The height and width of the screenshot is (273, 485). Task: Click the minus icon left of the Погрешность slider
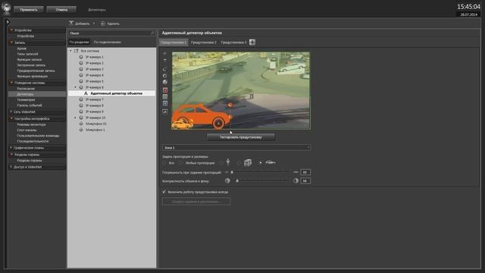coord(227,172)
